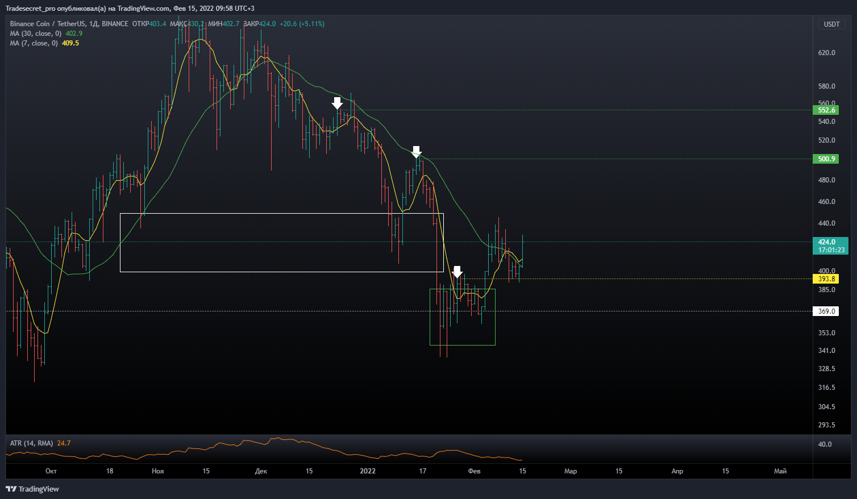Click the 460.0 price axis value
This screenshot has height=499, width=857.
[x=827, y=202]
